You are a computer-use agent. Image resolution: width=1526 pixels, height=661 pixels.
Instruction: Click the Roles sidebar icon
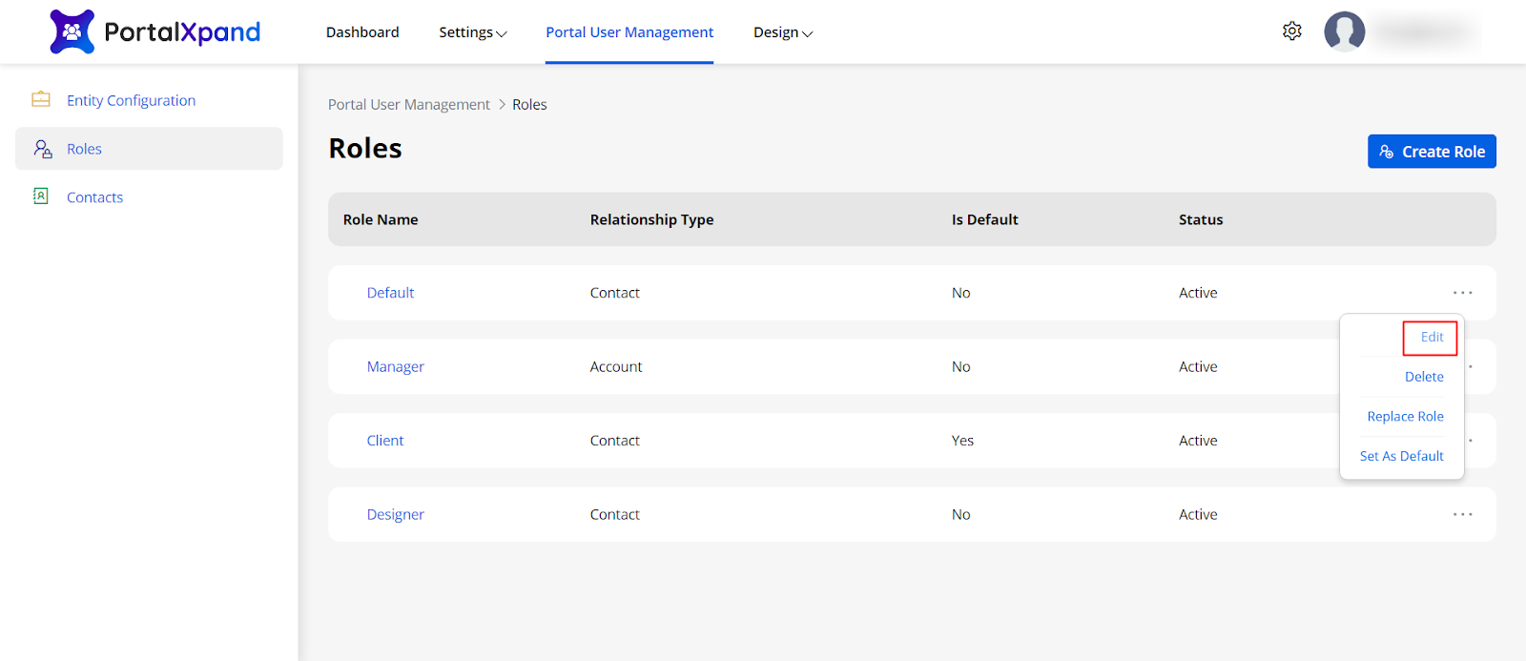pyautogui.click(x=43, y=149)
